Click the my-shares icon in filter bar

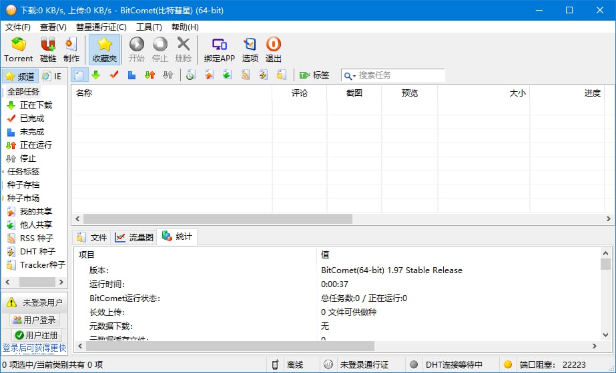pos(209,75)
